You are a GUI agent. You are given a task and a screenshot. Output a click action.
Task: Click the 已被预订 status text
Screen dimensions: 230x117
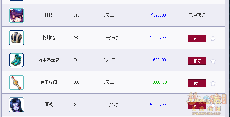click(197, 15)
